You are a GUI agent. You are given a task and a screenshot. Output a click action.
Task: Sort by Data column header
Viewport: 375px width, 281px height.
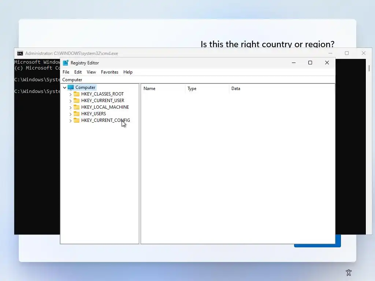pos(282,89)
